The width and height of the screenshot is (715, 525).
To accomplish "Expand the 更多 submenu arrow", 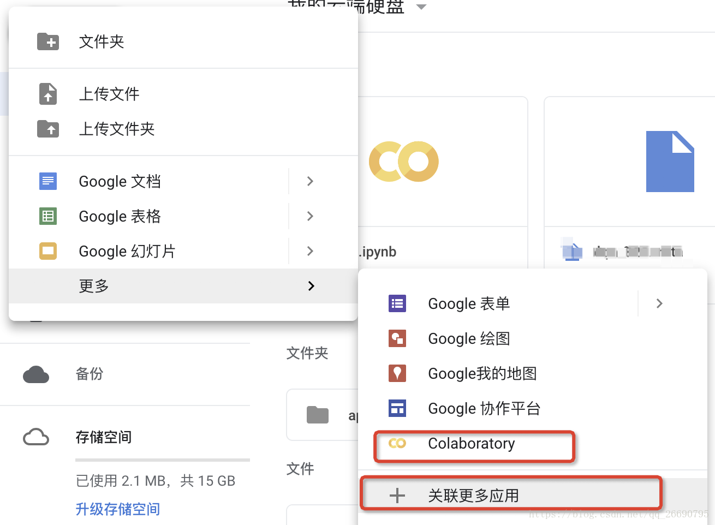I will coord(311,286).
